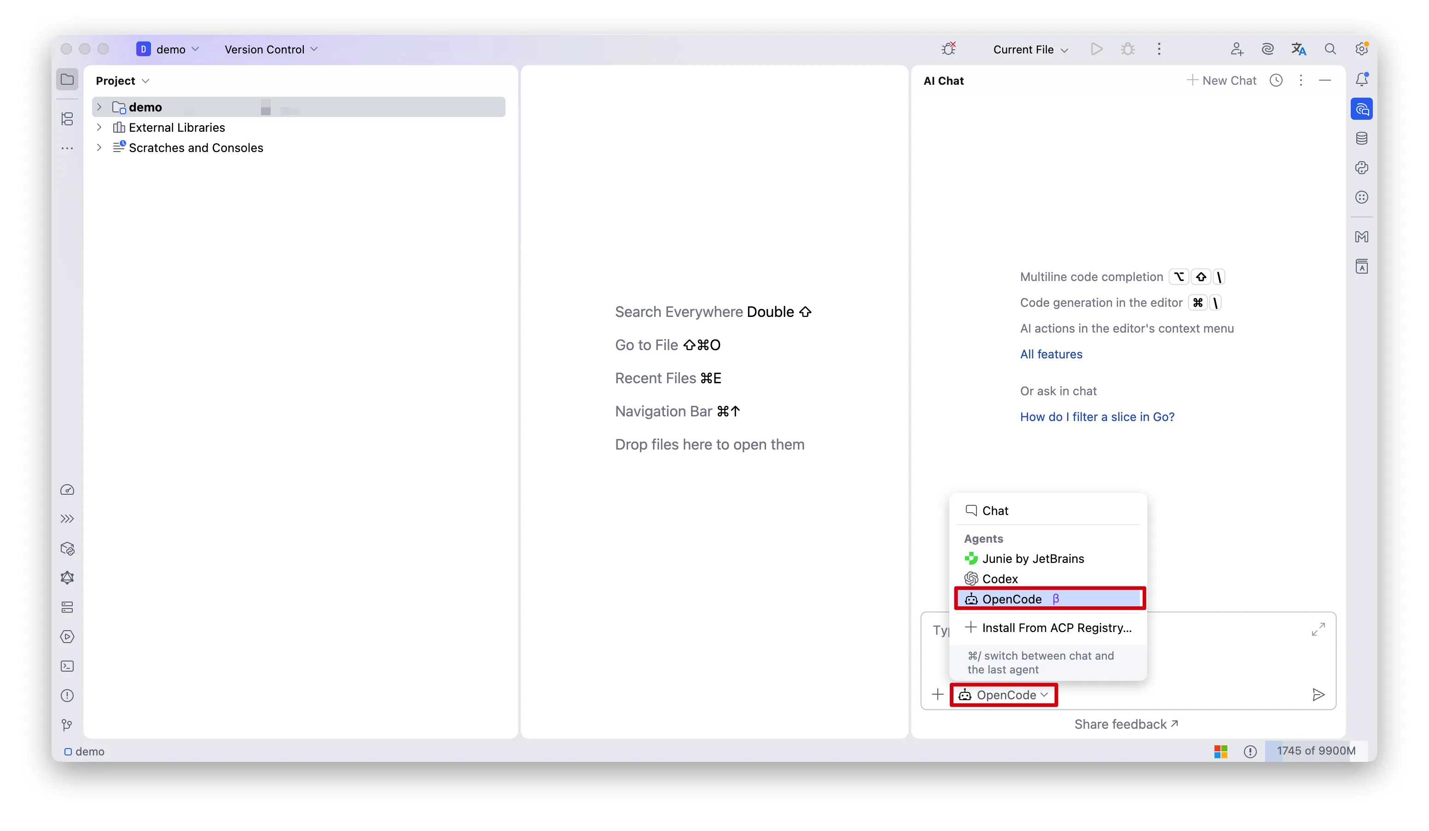
Task: Open the swirl icon below Database
Action: [1361, 168]
